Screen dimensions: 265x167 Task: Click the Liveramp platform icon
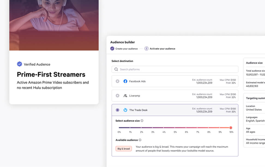click(125, 95)
